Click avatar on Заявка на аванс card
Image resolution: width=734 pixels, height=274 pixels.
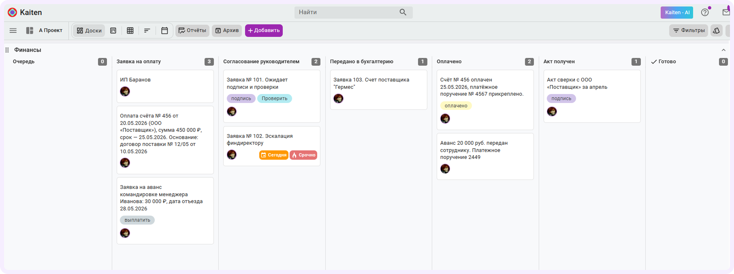[125, 233]
